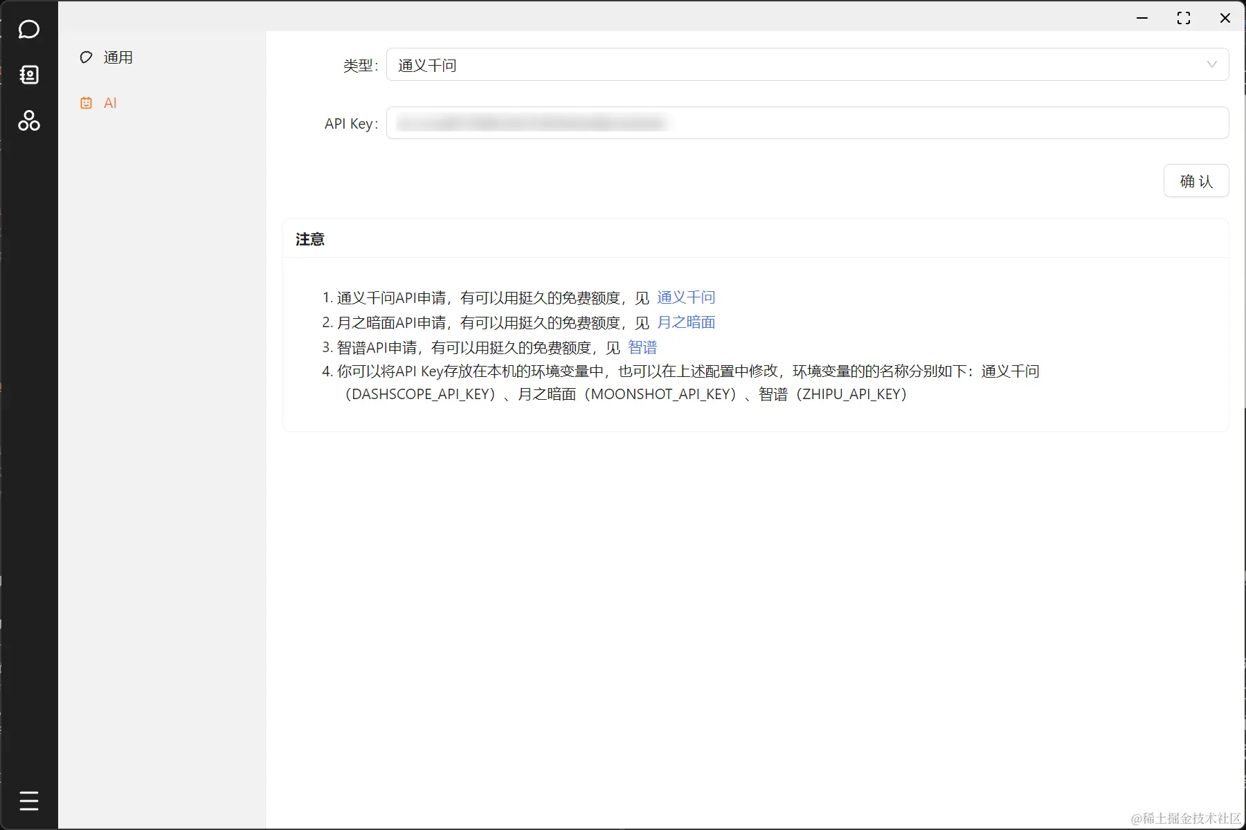Click the 注意 heading text
Image resolution: width=1246 pixels, height=830 pixels.
(x=309, y=239)
